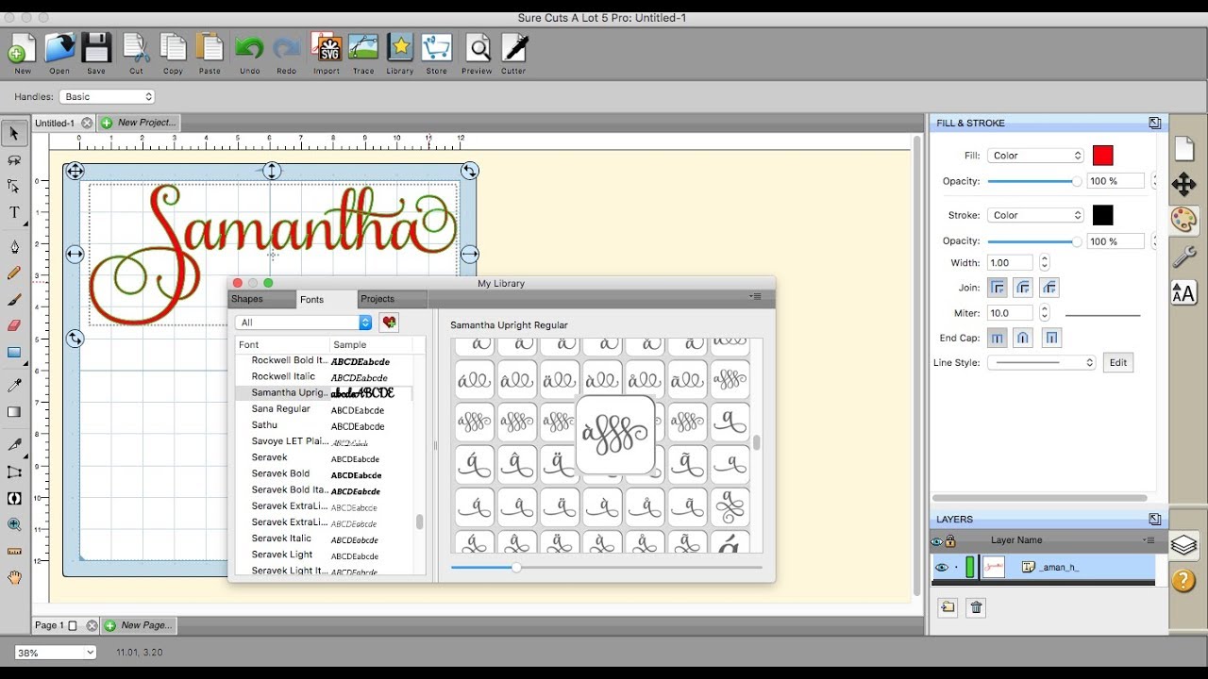Choose the round Join style
The image size is (1208, 679).
(x=1023, y=288)
